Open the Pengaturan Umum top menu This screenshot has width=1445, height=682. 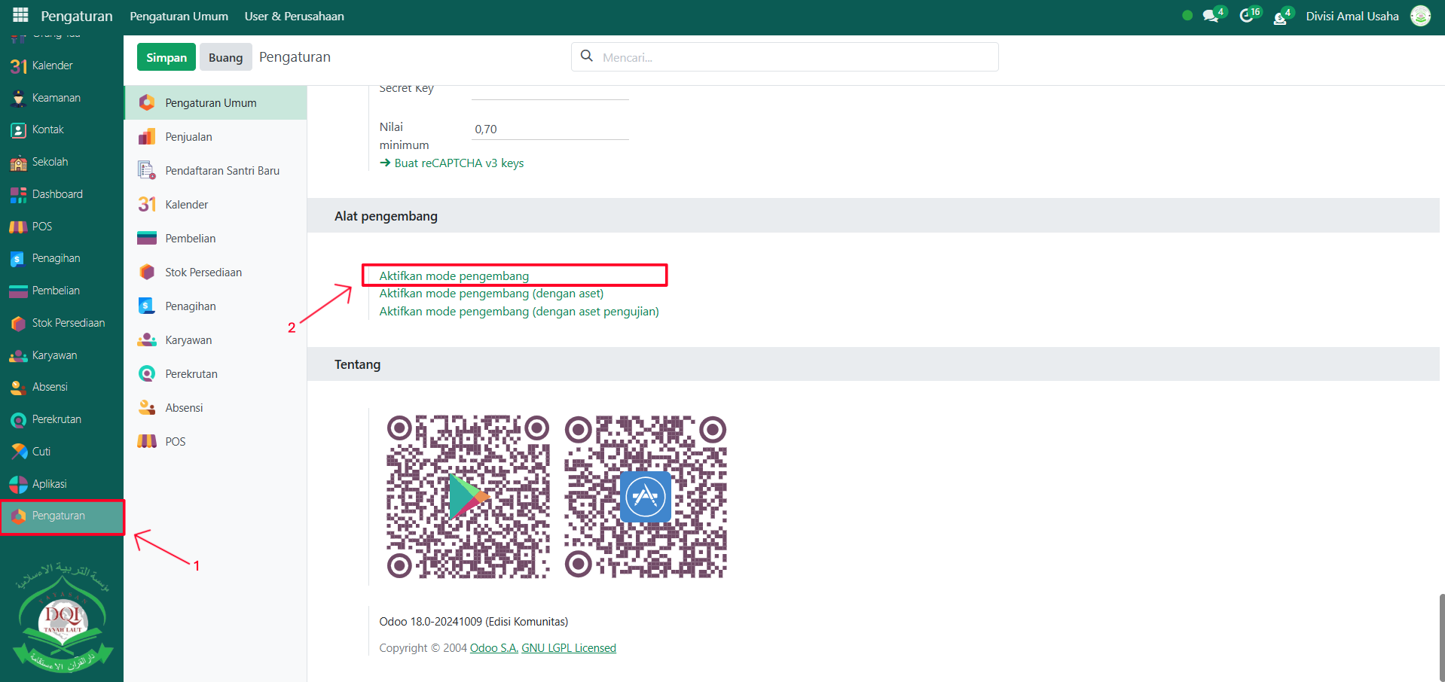(179, 16)
